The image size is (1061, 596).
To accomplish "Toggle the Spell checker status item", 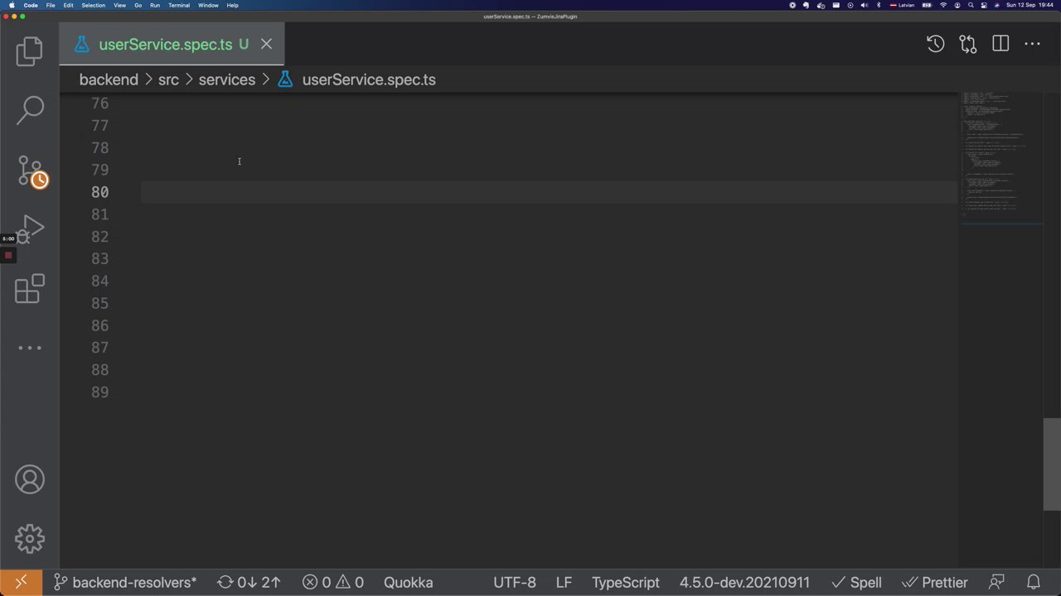I will point(856,583).
